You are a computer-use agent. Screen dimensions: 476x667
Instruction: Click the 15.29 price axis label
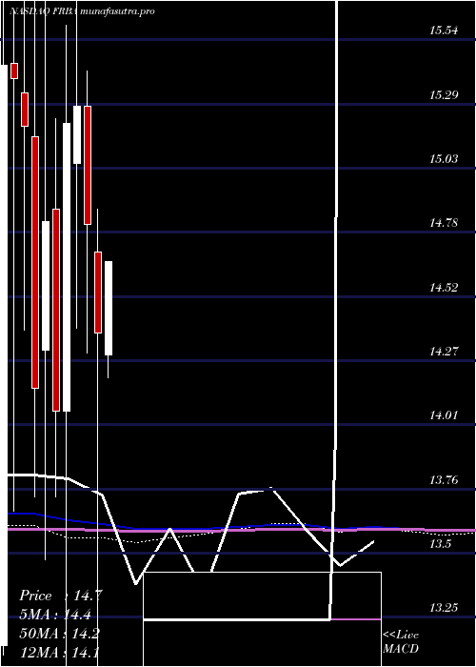click(x=444, y=95)
